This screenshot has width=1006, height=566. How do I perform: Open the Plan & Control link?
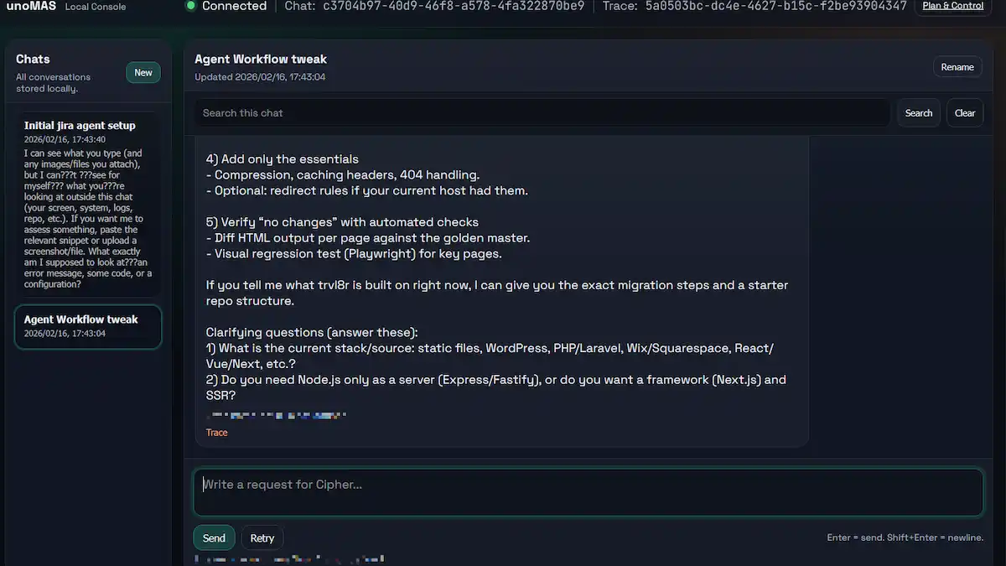[x=953, y=6]
